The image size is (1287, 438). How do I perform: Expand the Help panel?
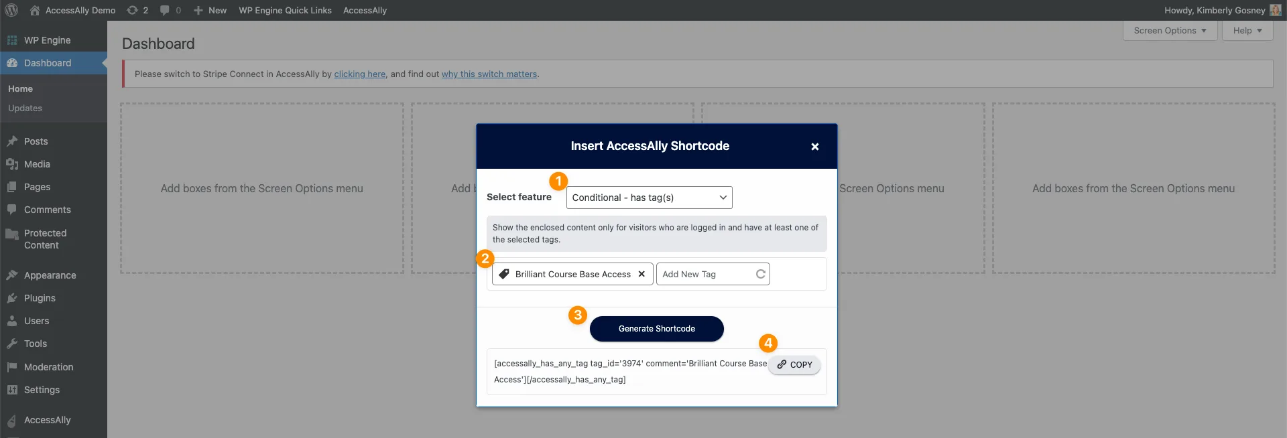pyautogui.click(x=1247, y=30)
